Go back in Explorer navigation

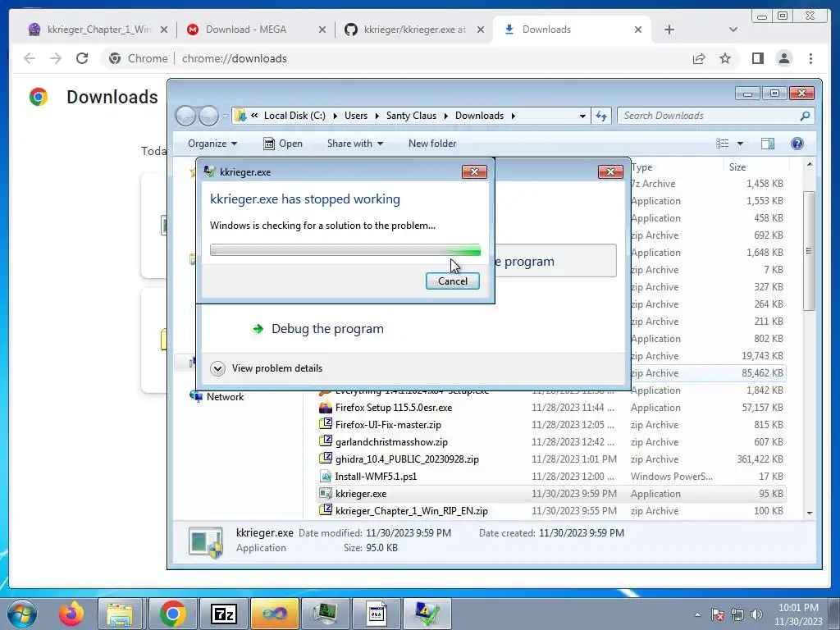pyautogui.click(x=185, y=116)
